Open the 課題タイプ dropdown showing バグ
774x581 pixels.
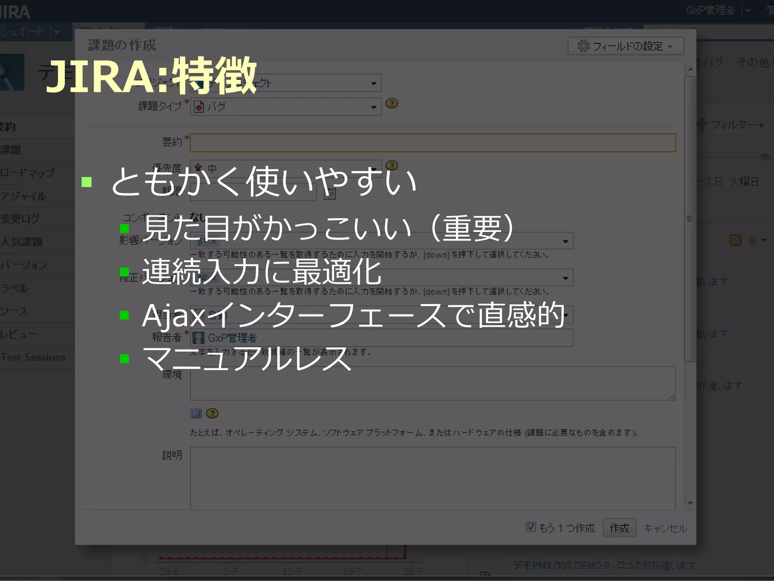click(x=286, y=107)
